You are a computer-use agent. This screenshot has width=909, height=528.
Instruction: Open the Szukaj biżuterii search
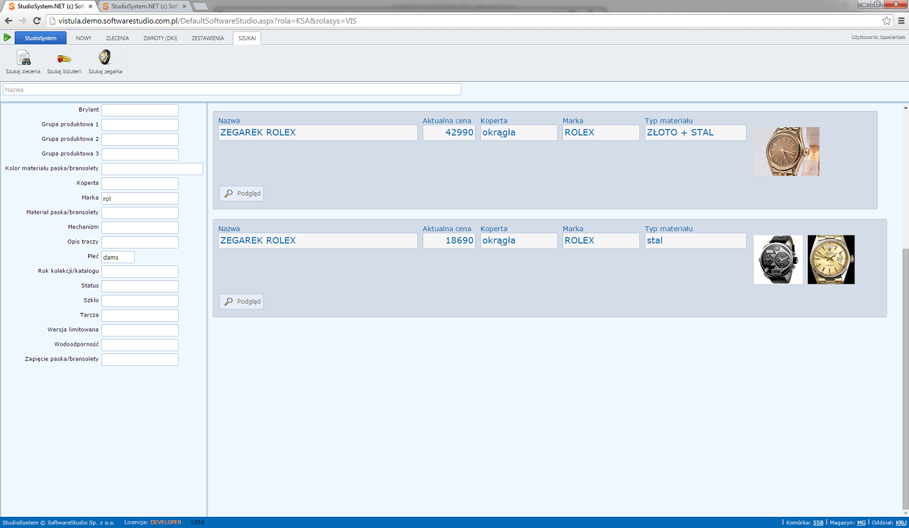(x=64, y=62)
